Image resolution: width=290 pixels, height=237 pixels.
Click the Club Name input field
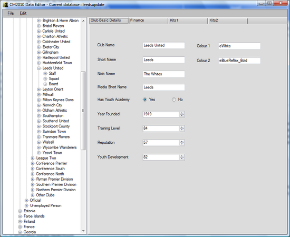tap(163, 45)
